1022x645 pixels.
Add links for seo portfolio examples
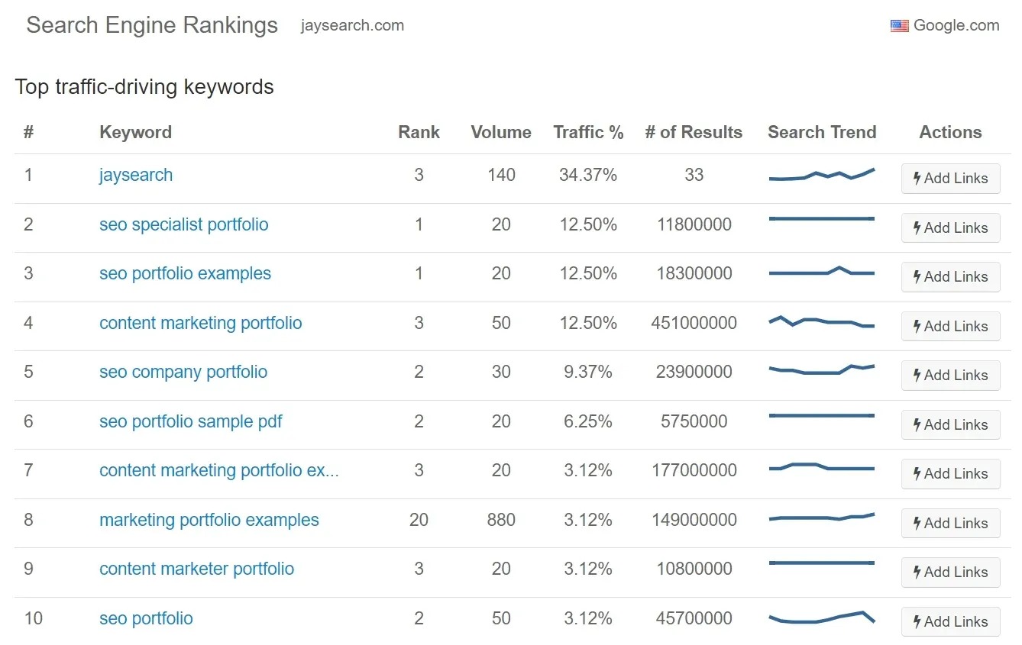(x=950, y=276)
